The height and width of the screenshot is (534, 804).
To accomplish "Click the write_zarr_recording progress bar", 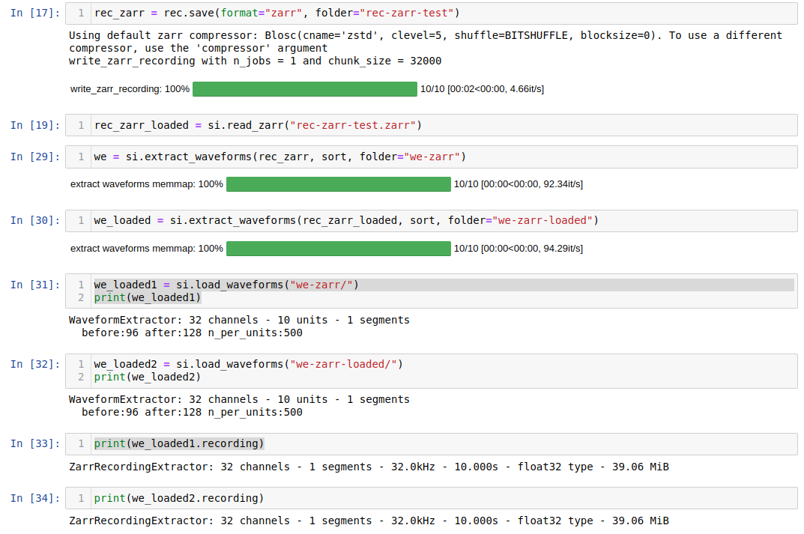I will pyautogui.click(x=304, y=88).
